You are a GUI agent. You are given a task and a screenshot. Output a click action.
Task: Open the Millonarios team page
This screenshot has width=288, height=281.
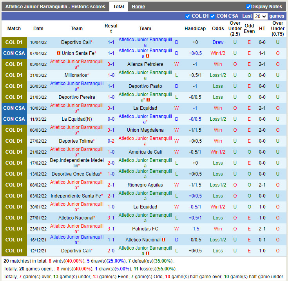click(x=76, y=75)
